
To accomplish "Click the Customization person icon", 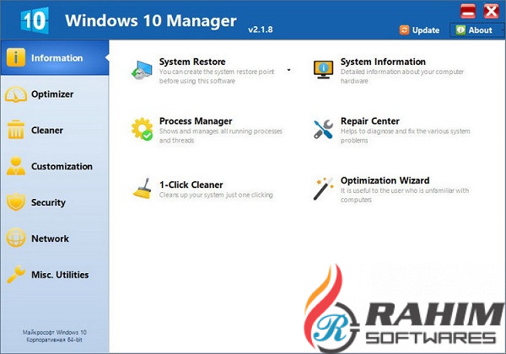I will coord(16,166).
